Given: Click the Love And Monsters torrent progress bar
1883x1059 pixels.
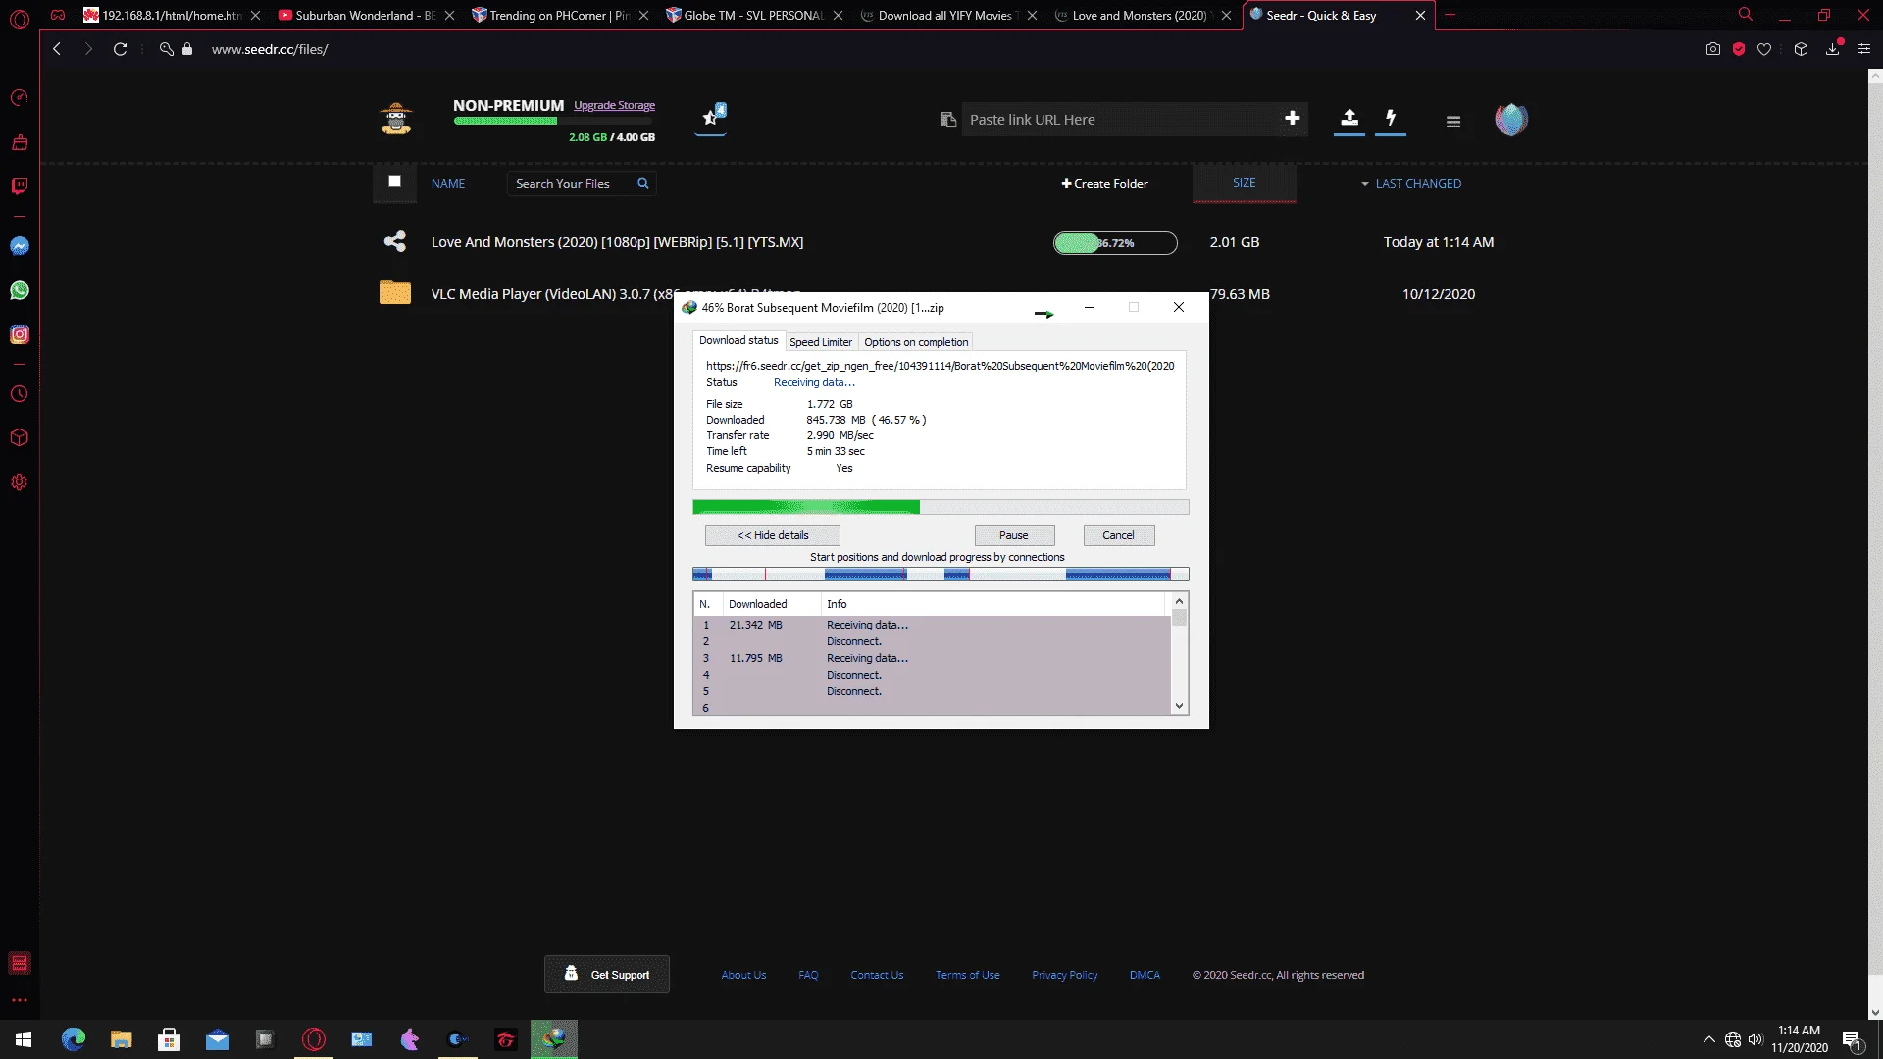Looking at the screenshot, I should click(x=1115, y=243).
